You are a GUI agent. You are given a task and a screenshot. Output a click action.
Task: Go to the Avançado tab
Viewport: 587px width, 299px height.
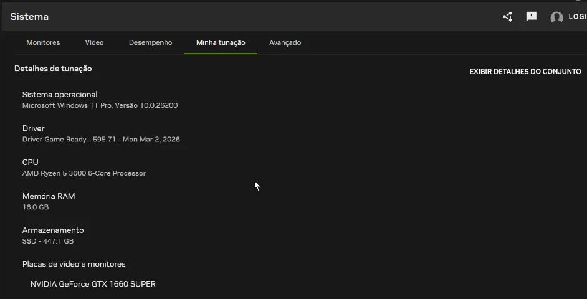(x=285, y=42)
